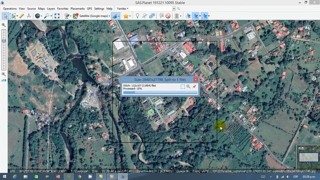Image resolution: width=320 pixels, height=180 pixels.
Task: Click the taskbar clock 03:28 p.m.
Action: click(308, 176)
